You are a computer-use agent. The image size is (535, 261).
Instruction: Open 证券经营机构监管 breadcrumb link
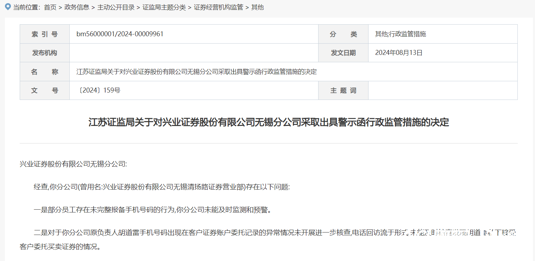[219, 7]
